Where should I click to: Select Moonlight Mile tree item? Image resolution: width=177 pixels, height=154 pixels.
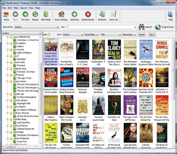tap(24, 103)
